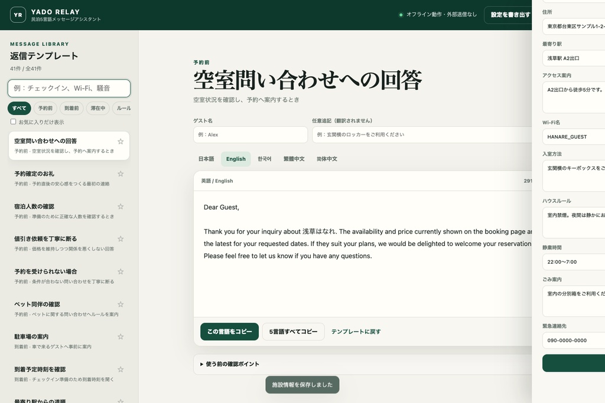Open 宿泊人数の確認 template
Viewport: 605px width, 403px height.
coord(69,211)
